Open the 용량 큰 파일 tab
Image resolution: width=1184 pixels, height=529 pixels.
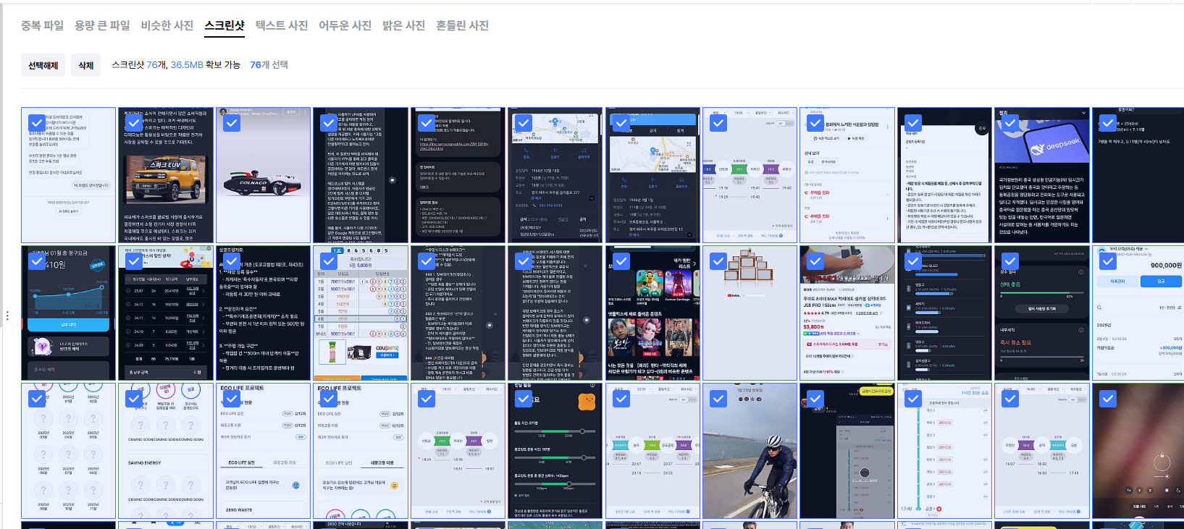pyautogui.click(x=102, y=25)
